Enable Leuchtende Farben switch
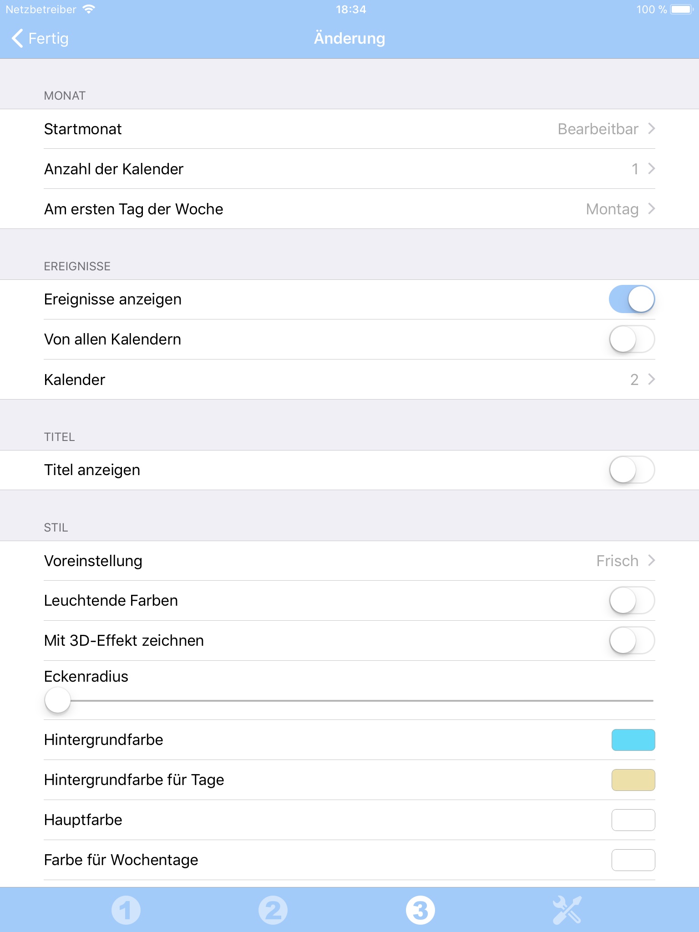Image resolution: width=699 pixels, height=932 pixels. [632, 601]
